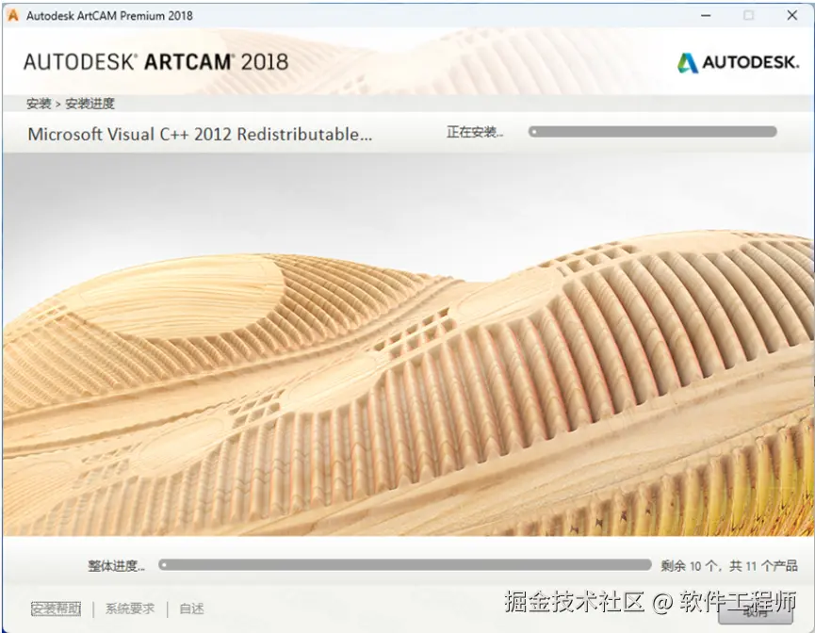Viewport: 815px width, 633px height.
Task: Click the 正在安装 status label
Action: point(475,133)
